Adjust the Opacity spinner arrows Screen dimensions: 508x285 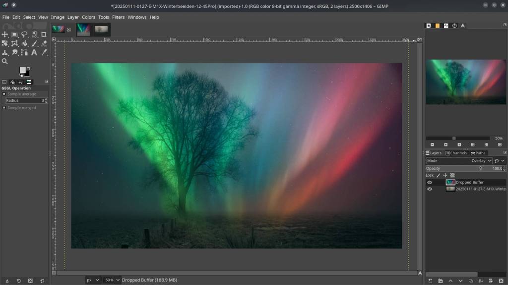(504, 168)
